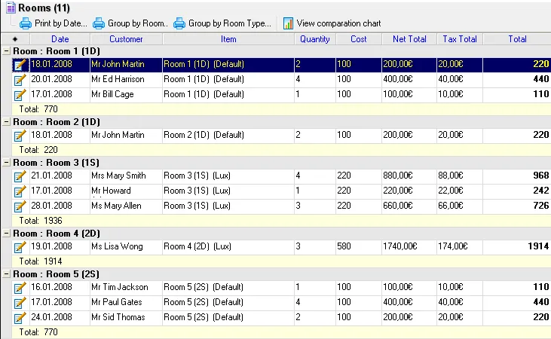Select net total cell 660,00€
This screenshot has width=551, height=339.
409,206
